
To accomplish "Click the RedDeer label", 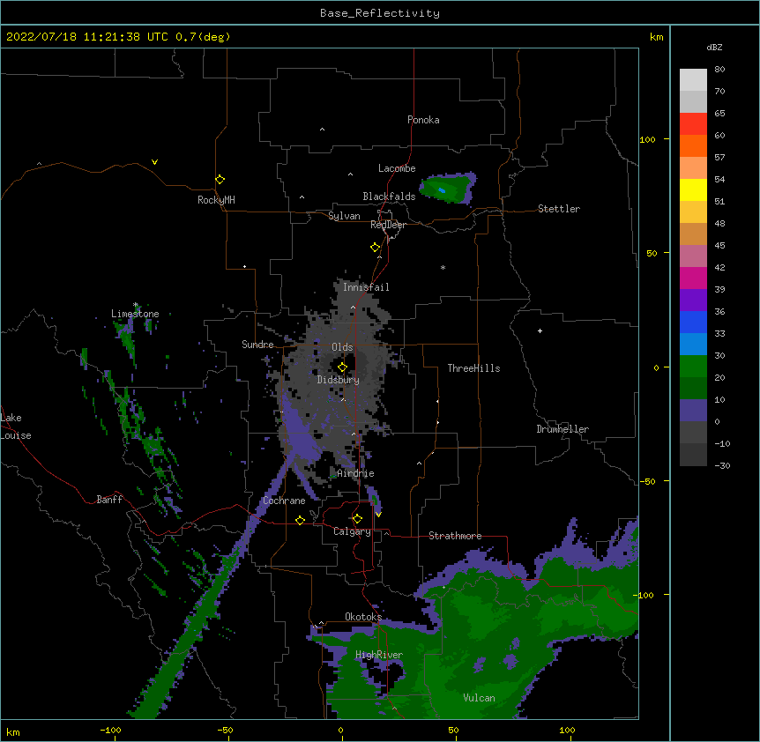I will 388,225.
